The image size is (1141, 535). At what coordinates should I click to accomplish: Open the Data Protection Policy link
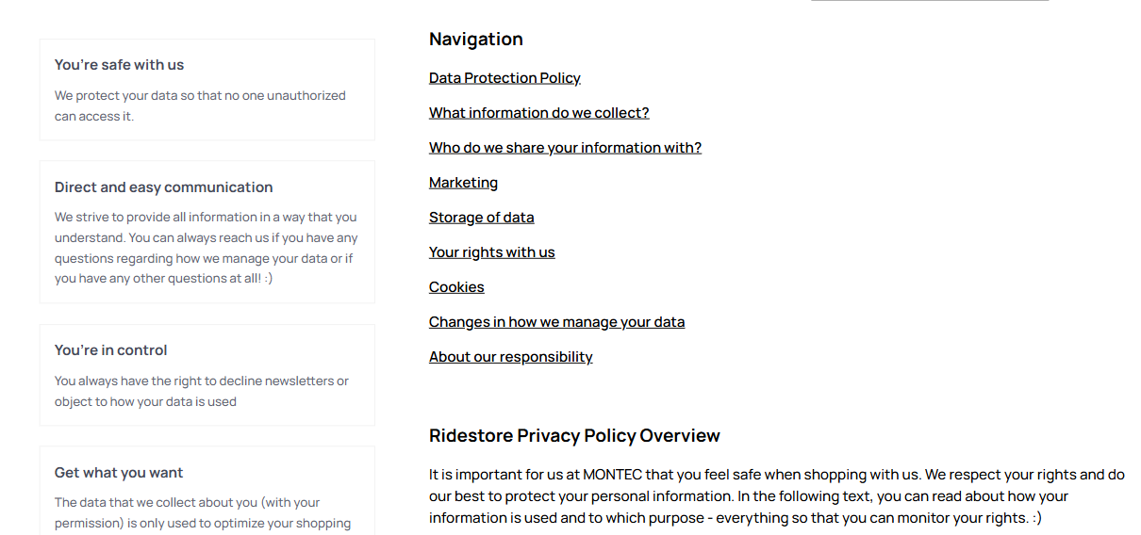pos(504,78)
